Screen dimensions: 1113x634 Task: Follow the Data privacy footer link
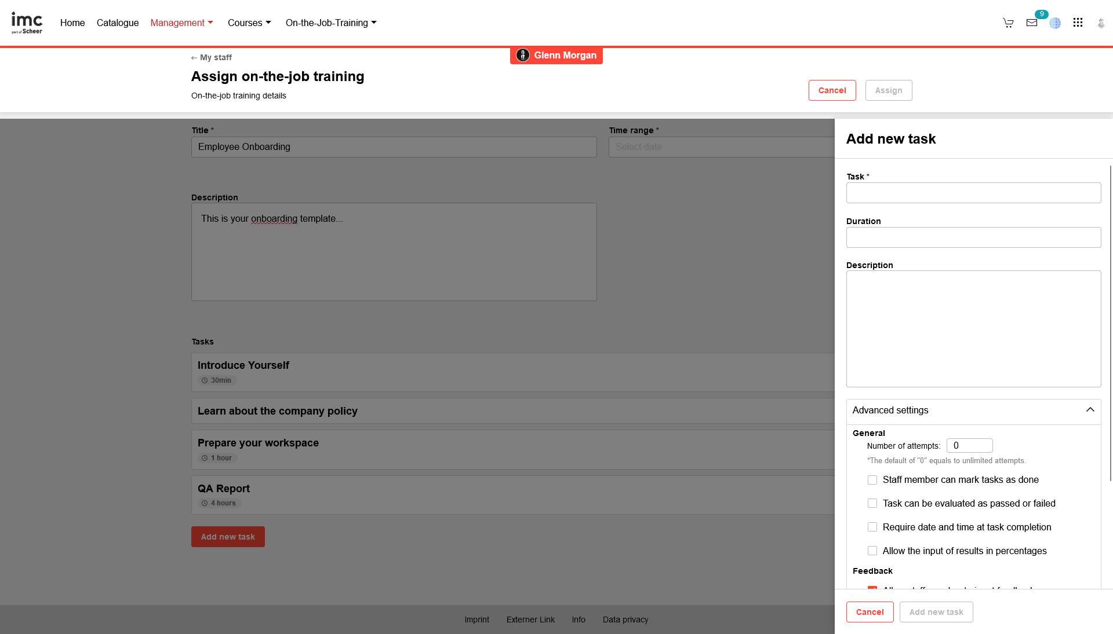point(625,619)
